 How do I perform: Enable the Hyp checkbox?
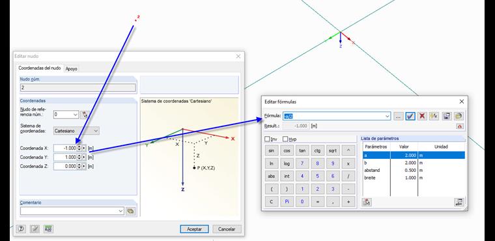point(285,139)
